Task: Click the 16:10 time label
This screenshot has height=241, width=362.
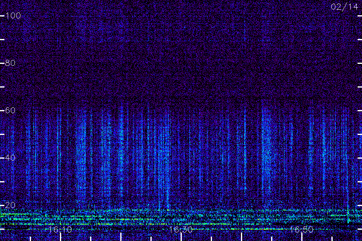Action: (x=60, y=230)
